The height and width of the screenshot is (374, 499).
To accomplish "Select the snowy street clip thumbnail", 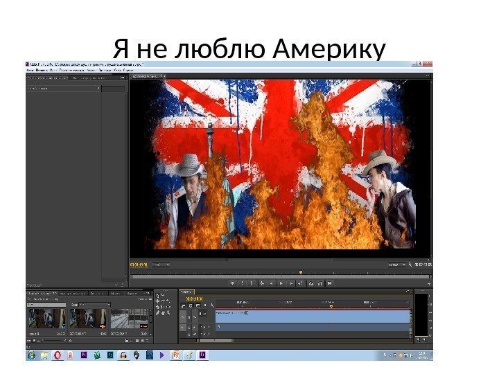I will [x=129, y=319].
